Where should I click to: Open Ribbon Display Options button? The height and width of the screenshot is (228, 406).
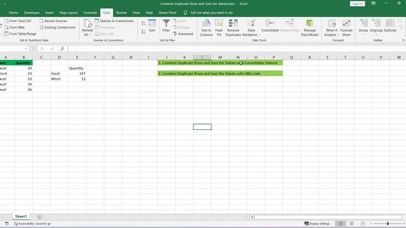pyautogui.click(x=373, y=3)
